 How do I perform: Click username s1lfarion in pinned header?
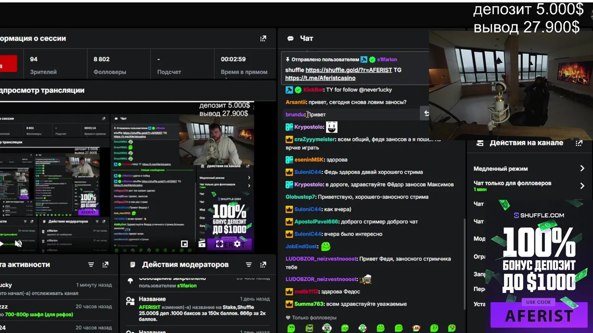click(x=387, y=60)
